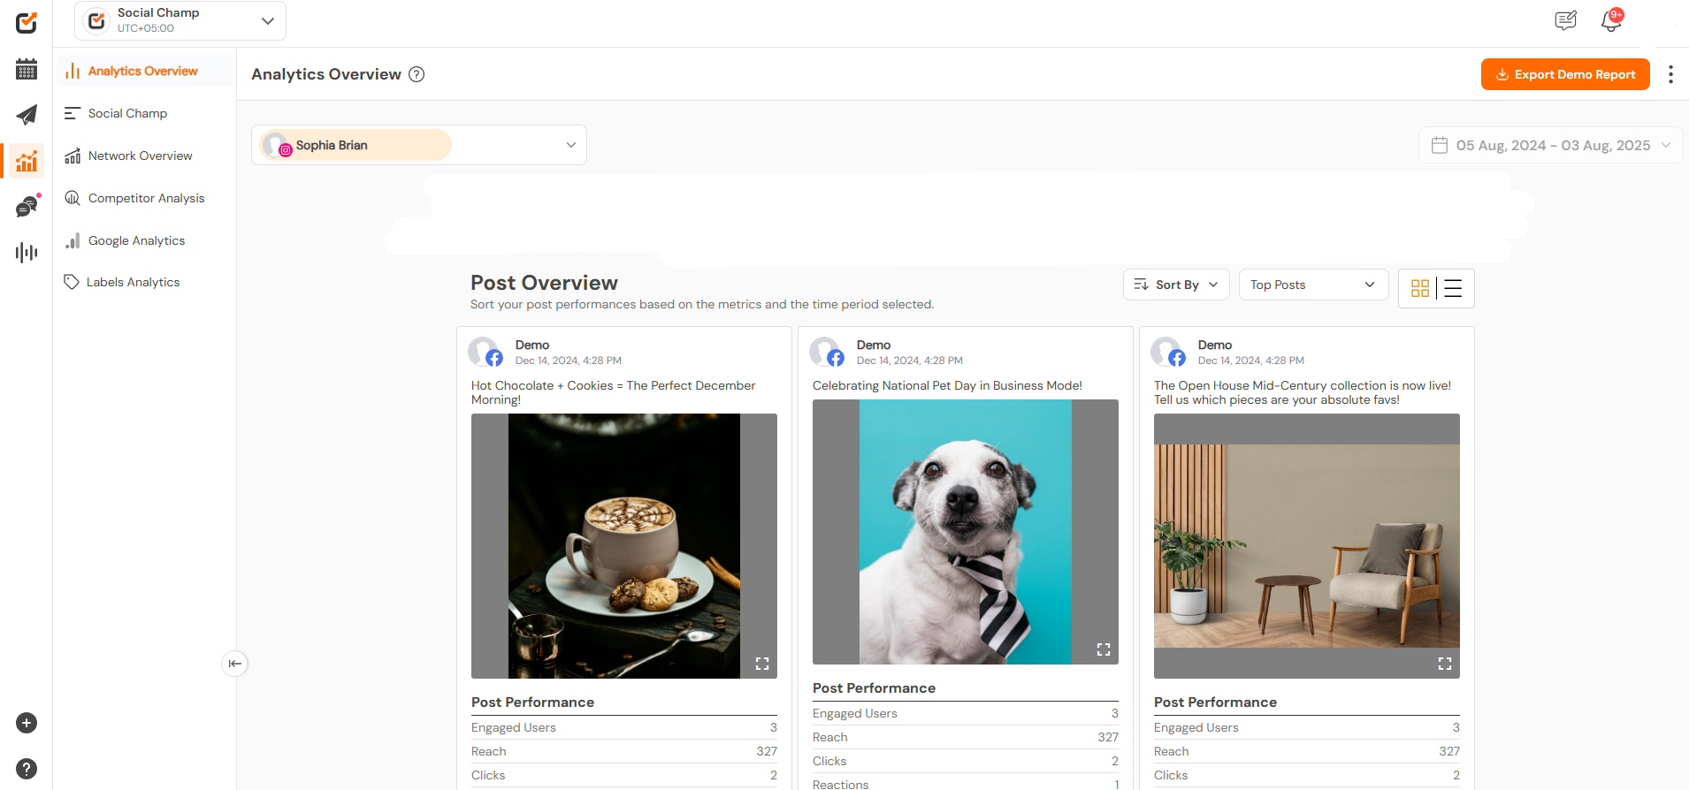The image size is (1689, 790).
Task: Expand the pet dog post image
Action: click(1104, 649)
